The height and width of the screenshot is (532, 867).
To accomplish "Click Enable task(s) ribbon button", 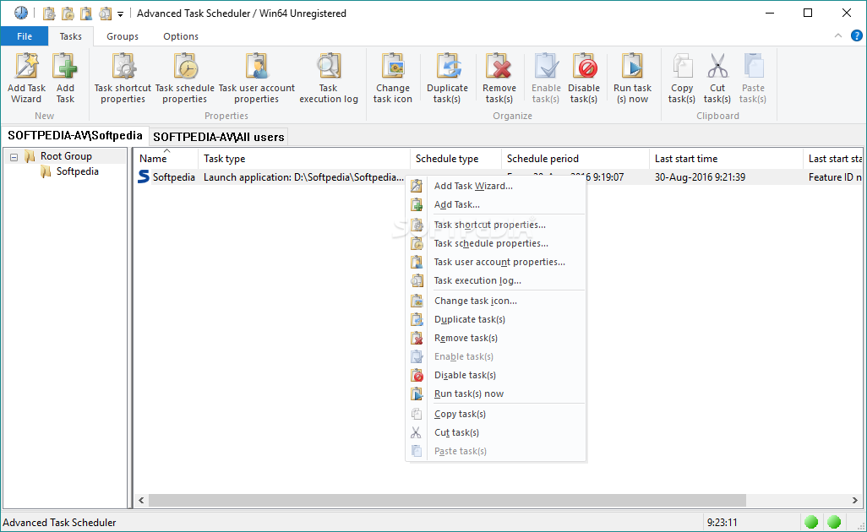I will [x=546, y=79].
